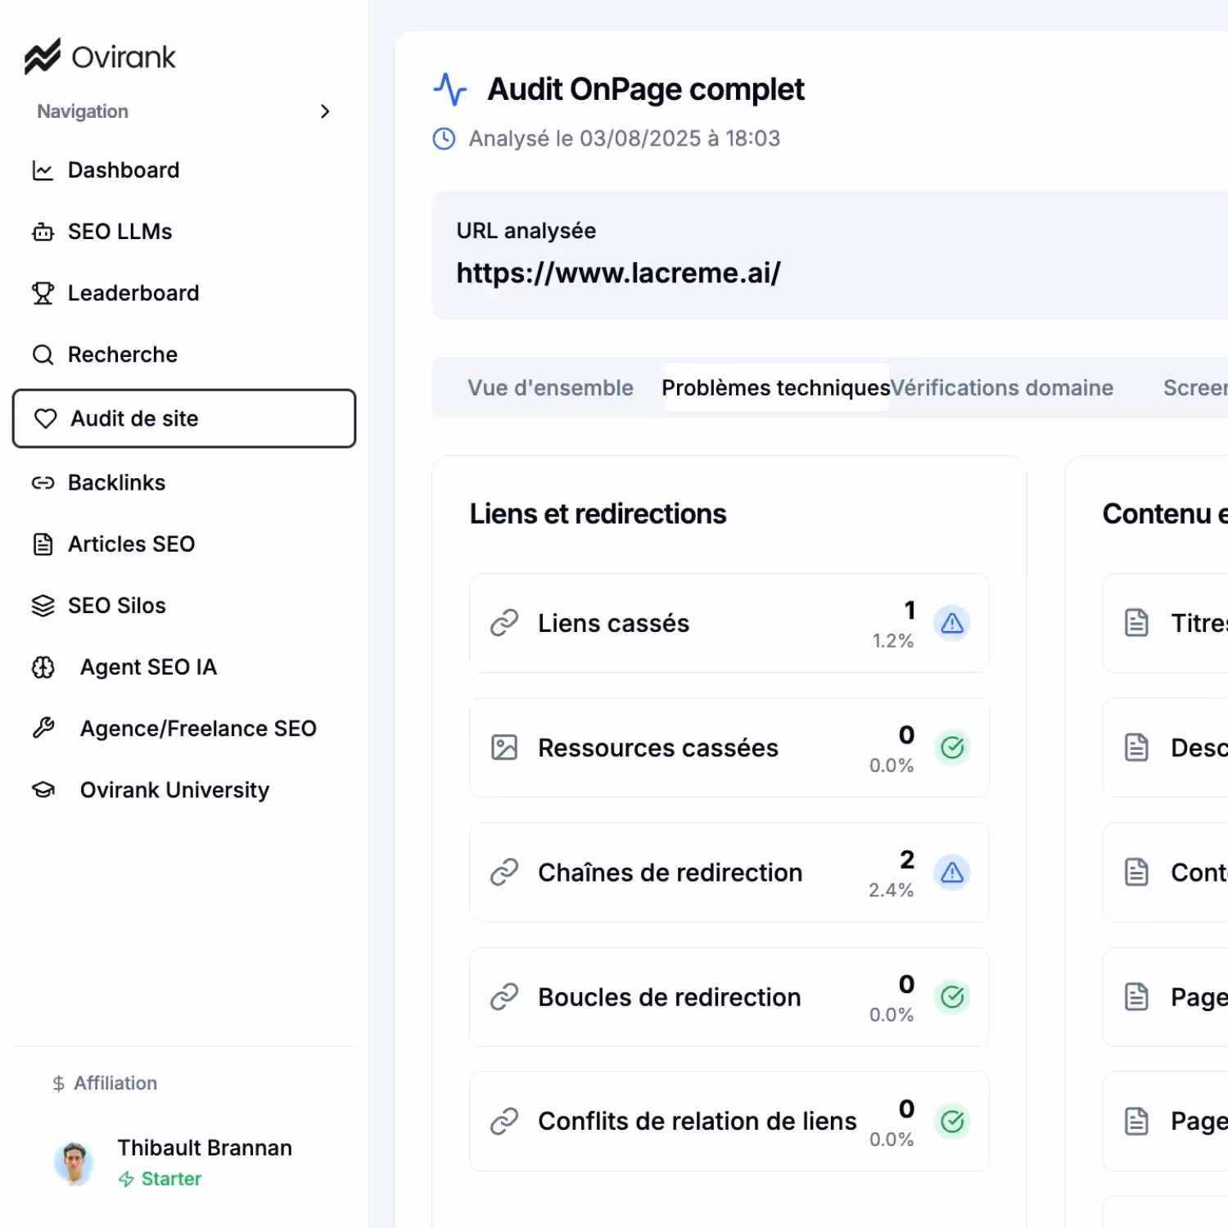Click Thibault Brannan avatar picture
The width and height of the screenshot is (1228, 1228).
74,1163
